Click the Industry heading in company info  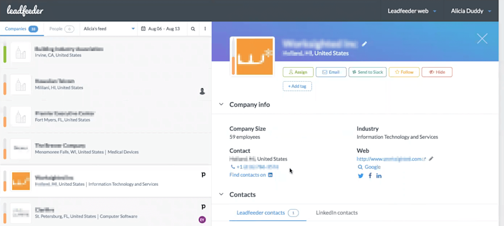368,129
